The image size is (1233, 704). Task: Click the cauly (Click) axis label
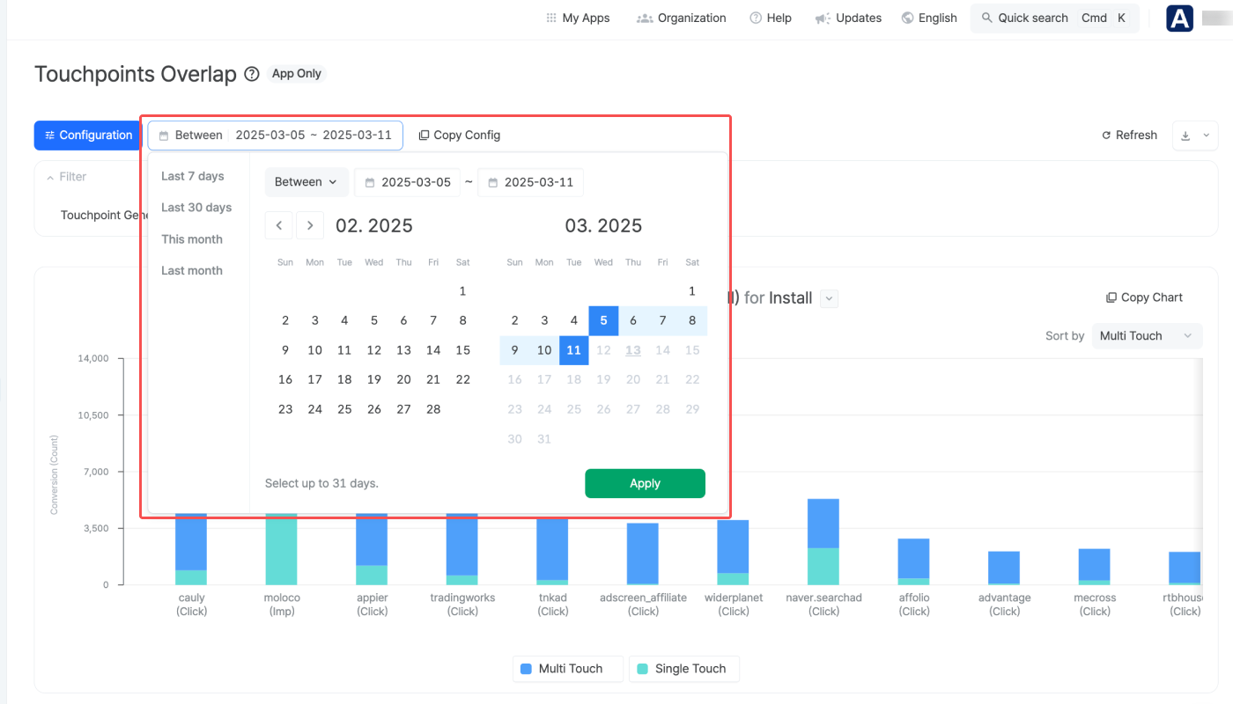click(191, 605)
